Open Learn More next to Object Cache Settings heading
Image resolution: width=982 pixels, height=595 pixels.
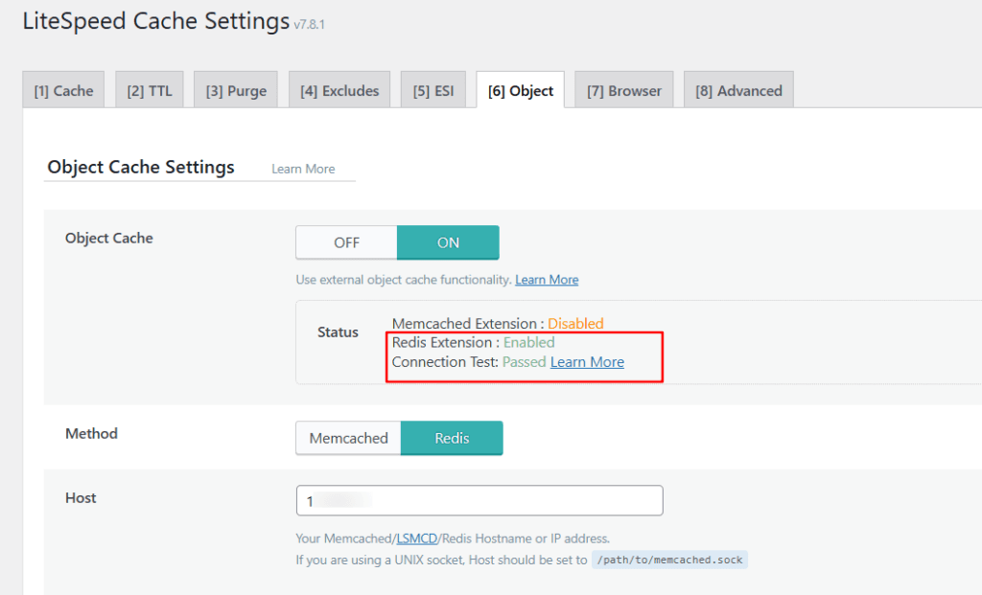click(x=303, y=169)
